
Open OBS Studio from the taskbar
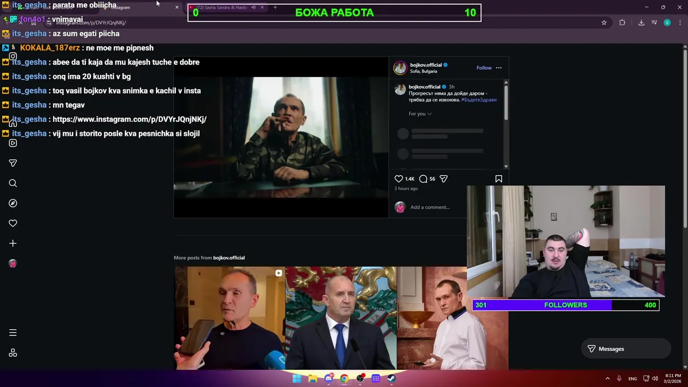[x=360, y=378]
